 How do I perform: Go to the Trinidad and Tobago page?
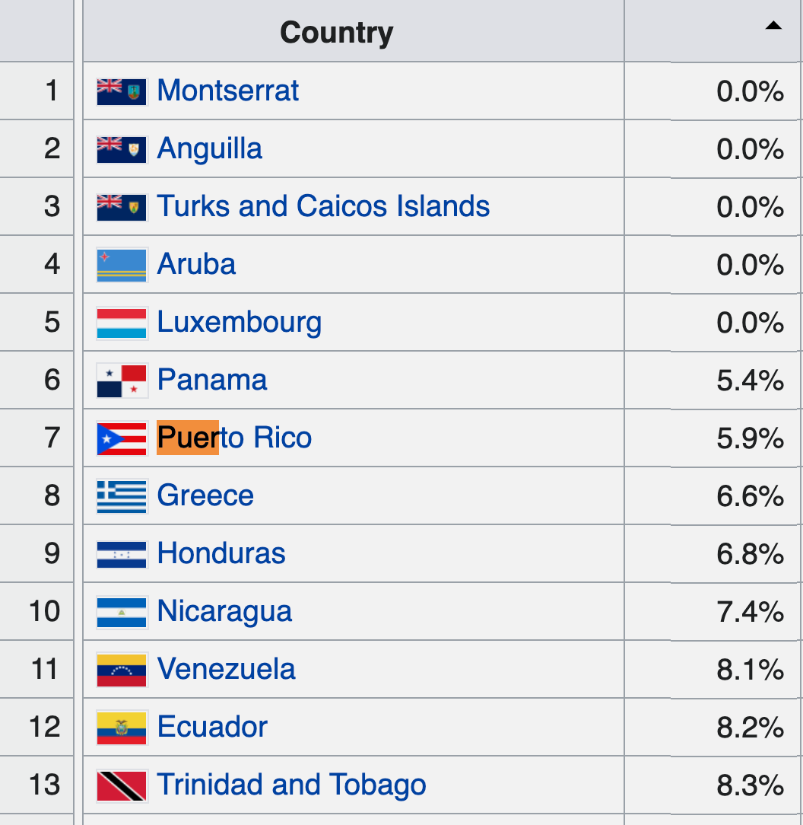[291, 785]
